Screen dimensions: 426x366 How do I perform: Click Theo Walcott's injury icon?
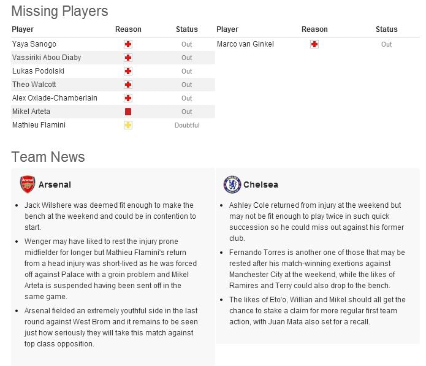(x=128, y=85)
